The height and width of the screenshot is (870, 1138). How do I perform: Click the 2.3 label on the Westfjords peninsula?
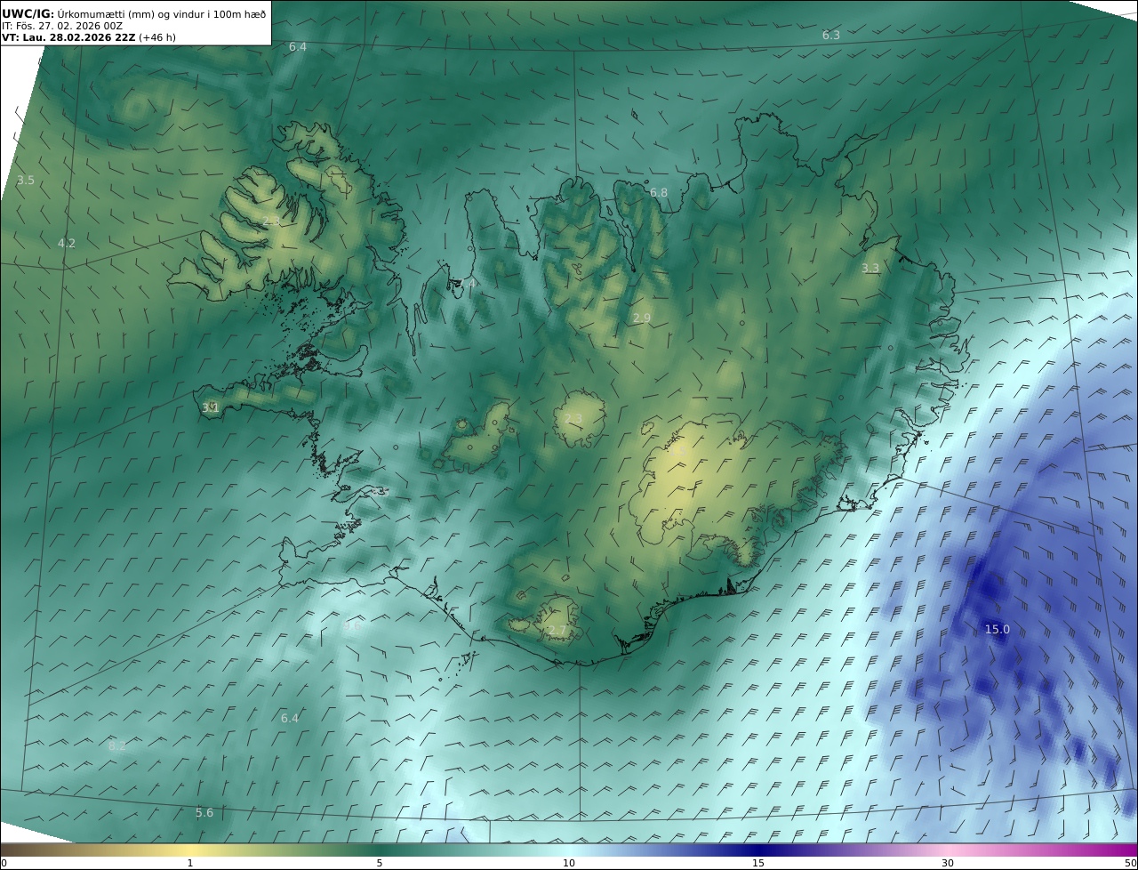point(270,220)
